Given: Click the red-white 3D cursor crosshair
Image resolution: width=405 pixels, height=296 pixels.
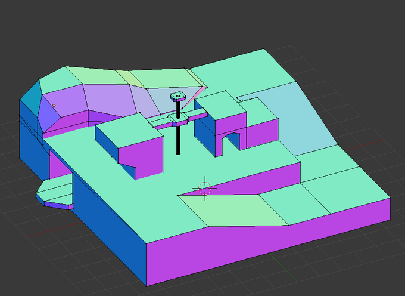Looking at the screenshot, I should pos(205,189).
